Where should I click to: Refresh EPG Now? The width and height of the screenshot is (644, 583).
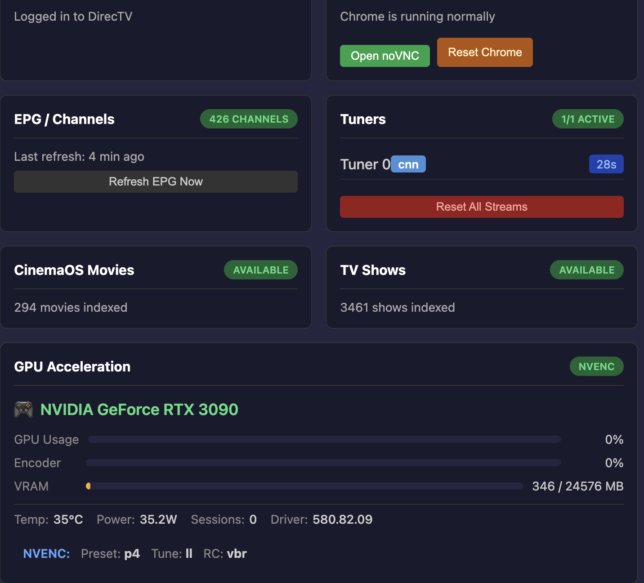(156, 182)
